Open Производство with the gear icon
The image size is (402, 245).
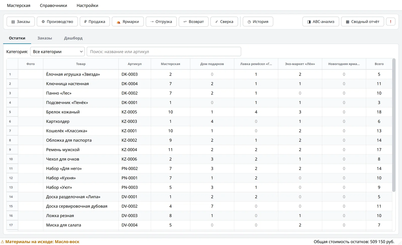[x=57, y=22]
